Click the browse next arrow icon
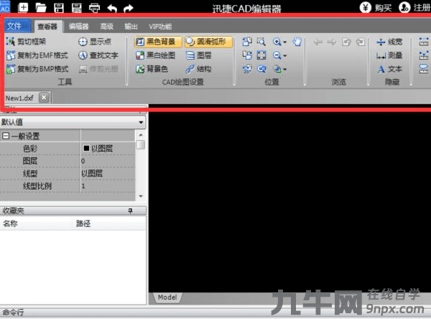 point(332,42)
